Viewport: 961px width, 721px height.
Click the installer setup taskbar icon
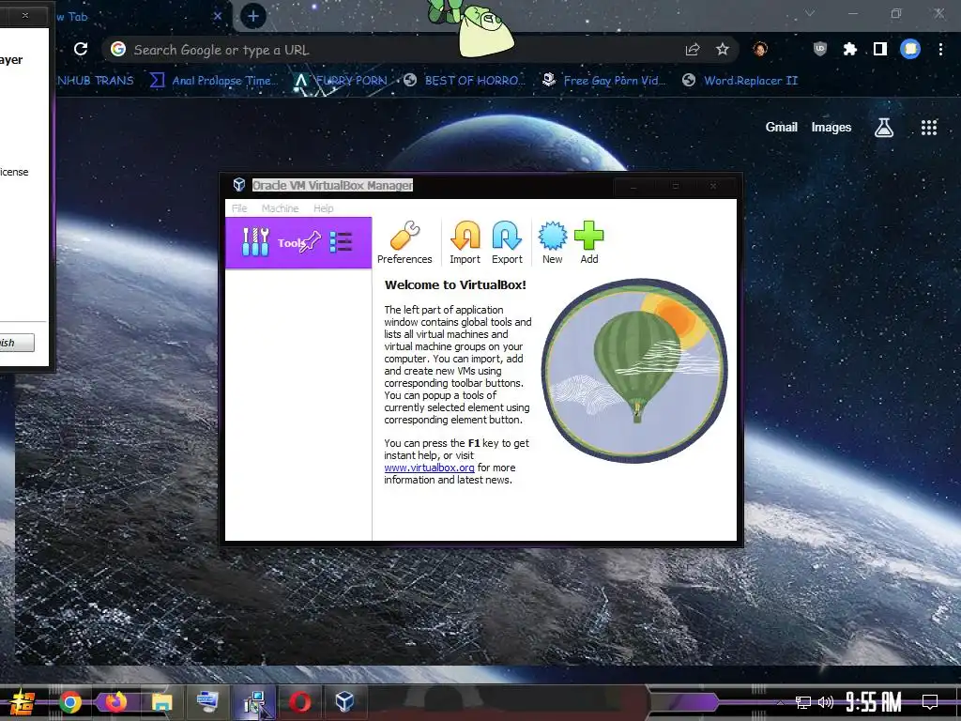pyautogui.click(x=254, y=702)
